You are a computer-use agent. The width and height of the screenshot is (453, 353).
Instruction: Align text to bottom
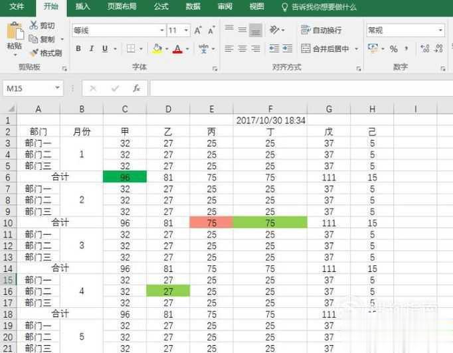click(256, 30)
